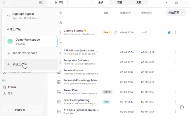Open more menu for Brief Event planning row
This screenshot has height=118, width=191.
[176, 102]
